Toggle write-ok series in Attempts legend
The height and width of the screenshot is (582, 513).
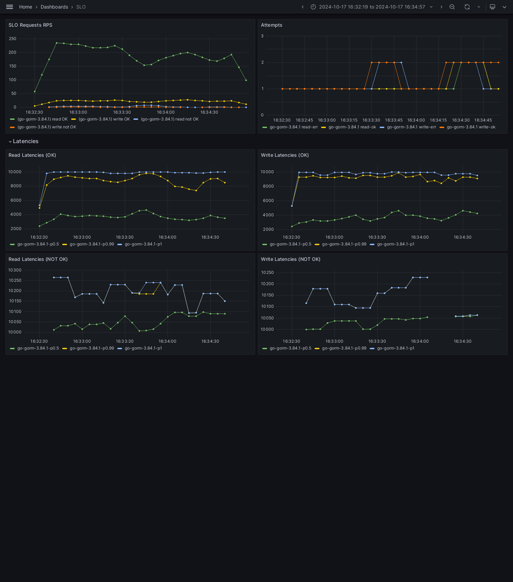471,127
